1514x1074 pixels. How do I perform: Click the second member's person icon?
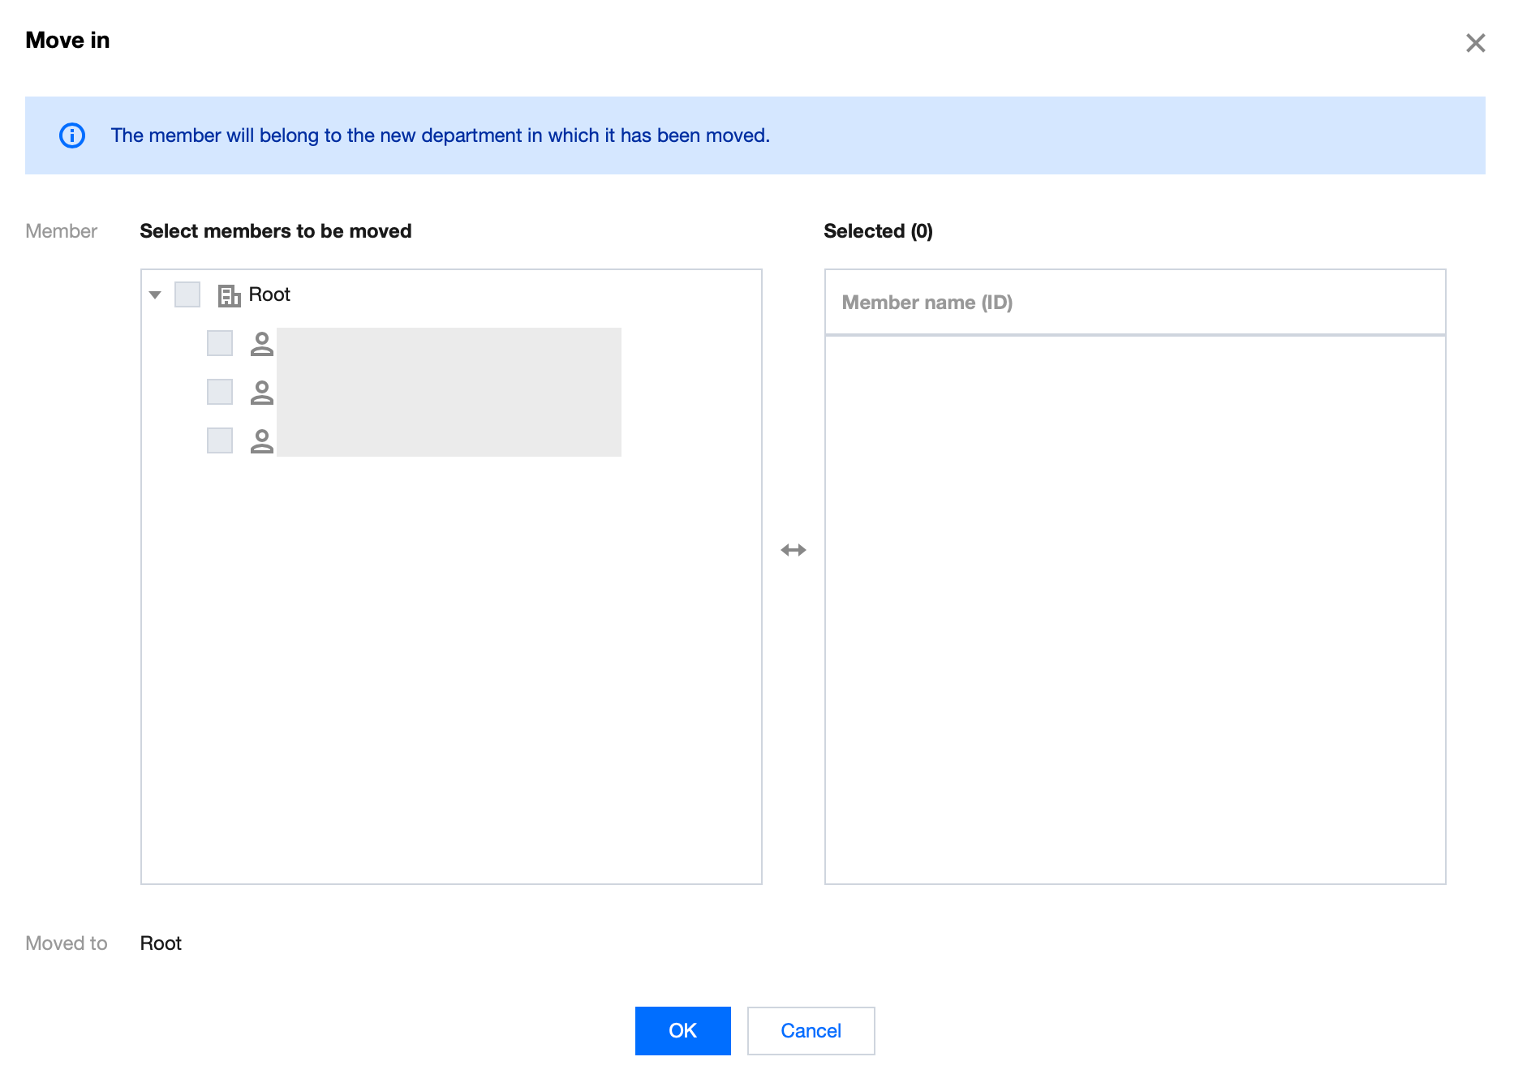(x=261, y=393)
